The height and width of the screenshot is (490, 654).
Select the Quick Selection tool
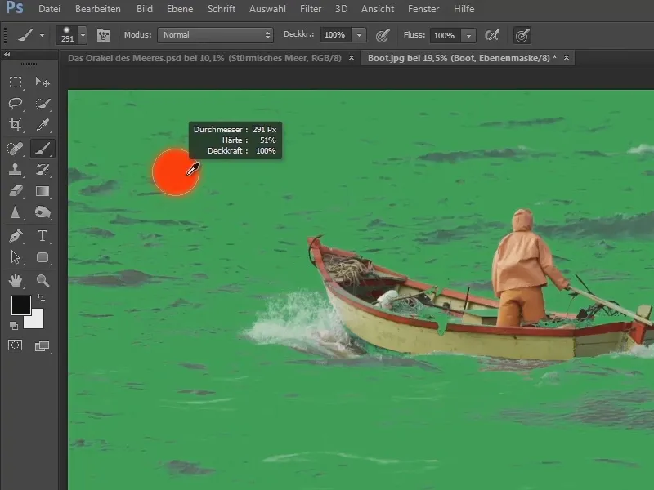click(x=43, y=104)
